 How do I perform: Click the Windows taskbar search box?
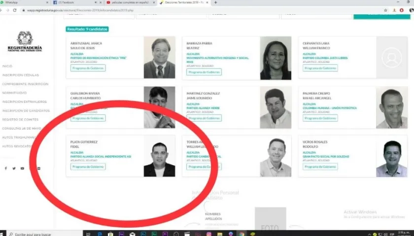45,234
